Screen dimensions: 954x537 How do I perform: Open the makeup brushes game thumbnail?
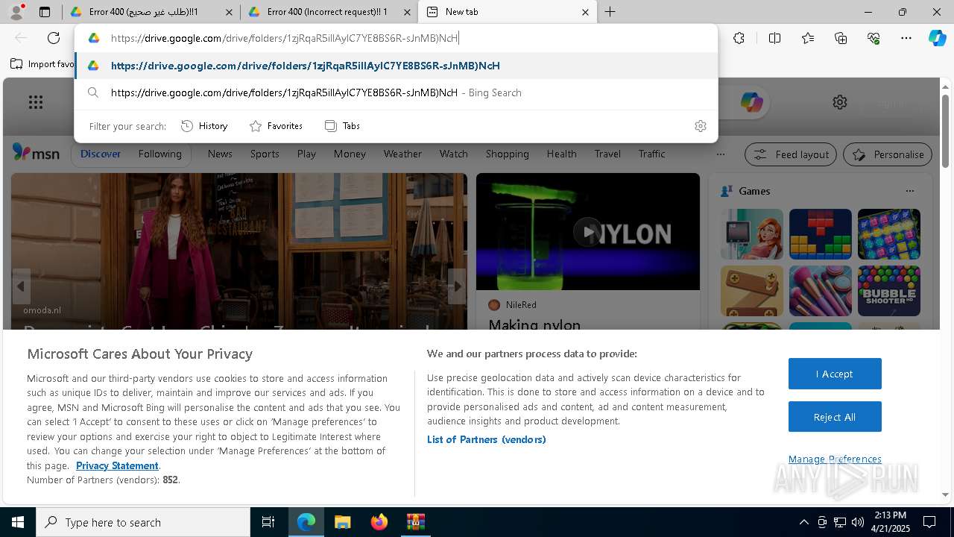pos(820,291)
